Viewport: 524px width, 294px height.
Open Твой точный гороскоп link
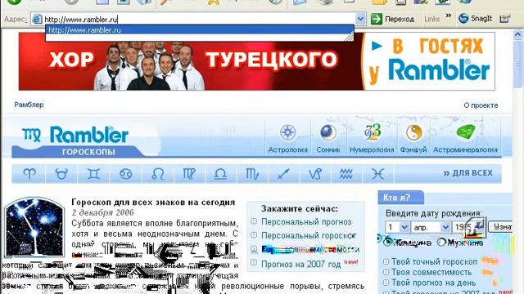(434, 261)
